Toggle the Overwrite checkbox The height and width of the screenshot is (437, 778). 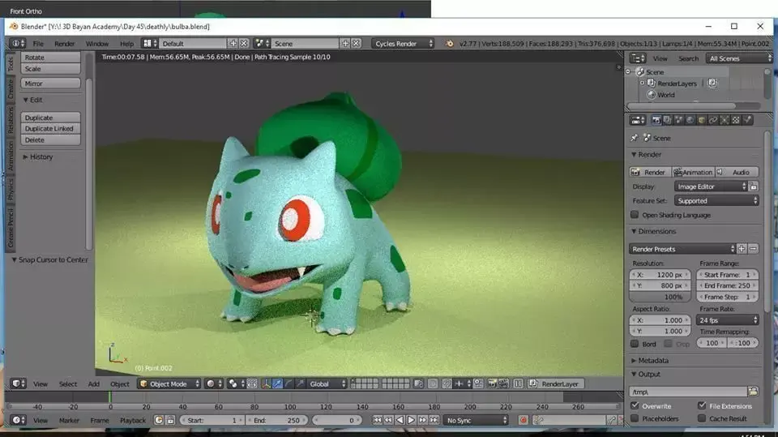click(x=635, y=405)
